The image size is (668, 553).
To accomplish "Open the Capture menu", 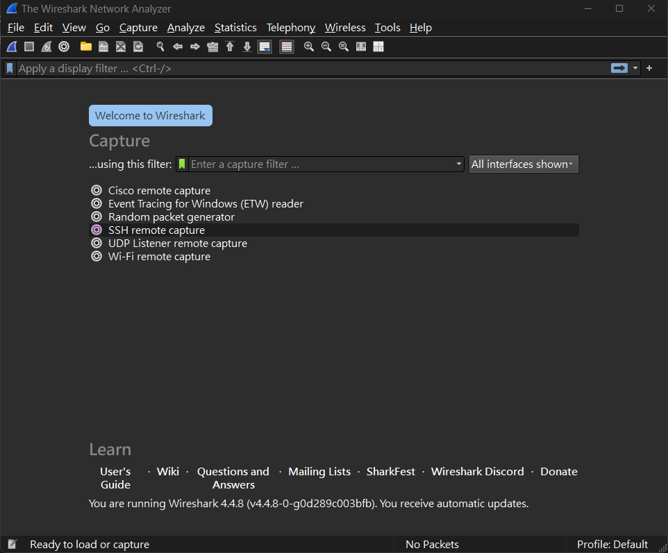I will click(x=138, y=28).
